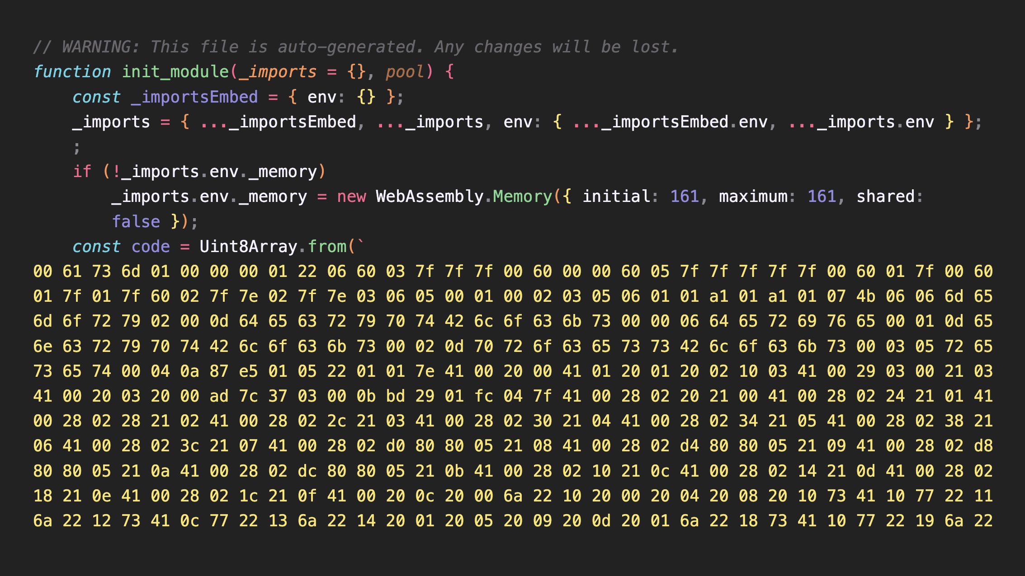Image resolution: width=1025 pixels, height=576 pixels.
Task: Click the hex byte fc
Action: pyautogui.click(x=483, y=396)
